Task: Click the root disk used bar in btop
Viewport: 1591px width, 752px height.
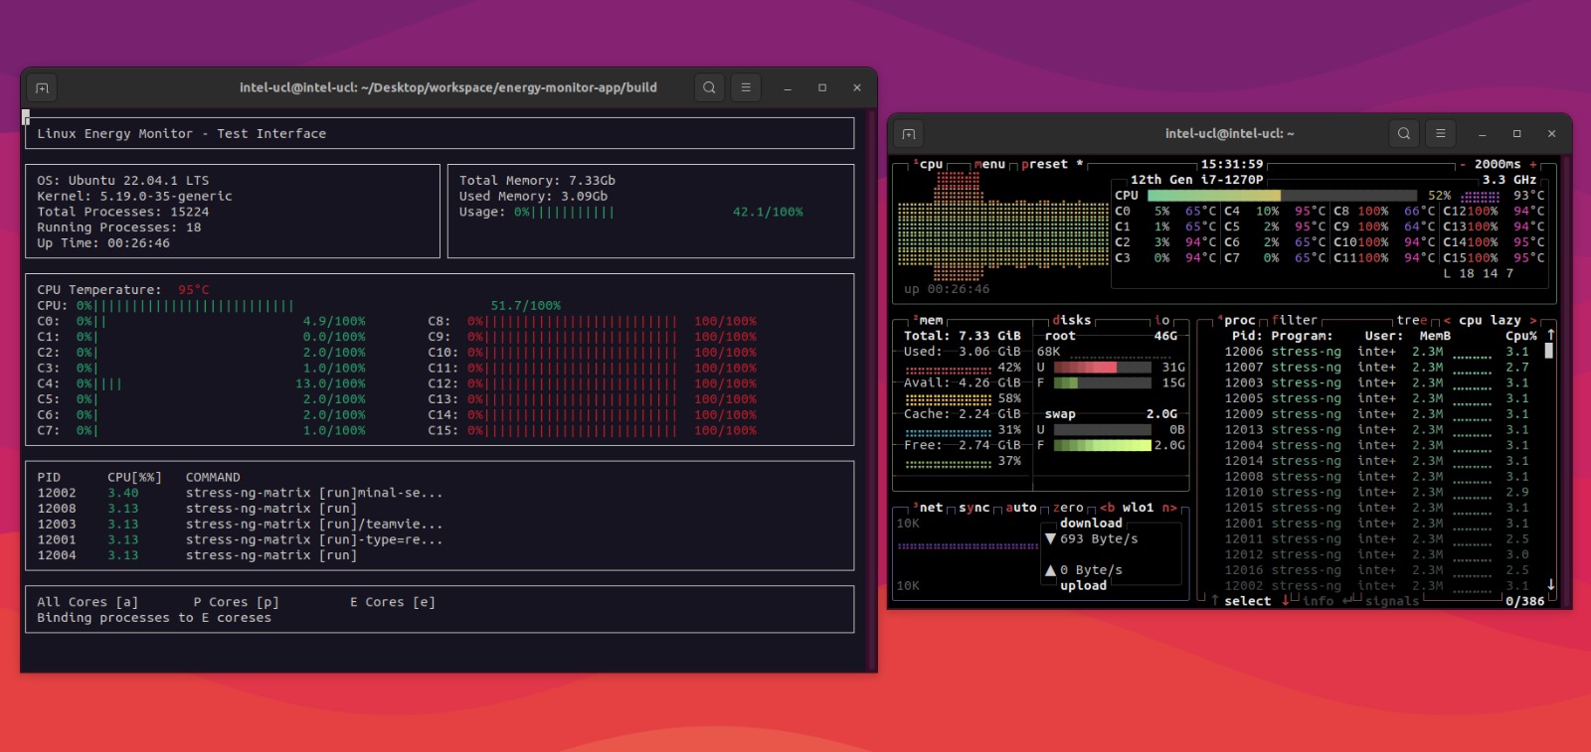Action: point(1101,368)
